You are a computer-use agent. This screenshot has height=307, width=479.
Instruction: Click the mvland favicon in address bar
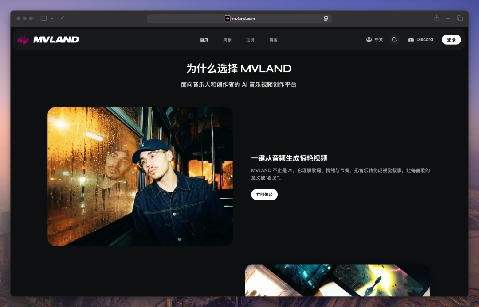click(x=228, y=19)
